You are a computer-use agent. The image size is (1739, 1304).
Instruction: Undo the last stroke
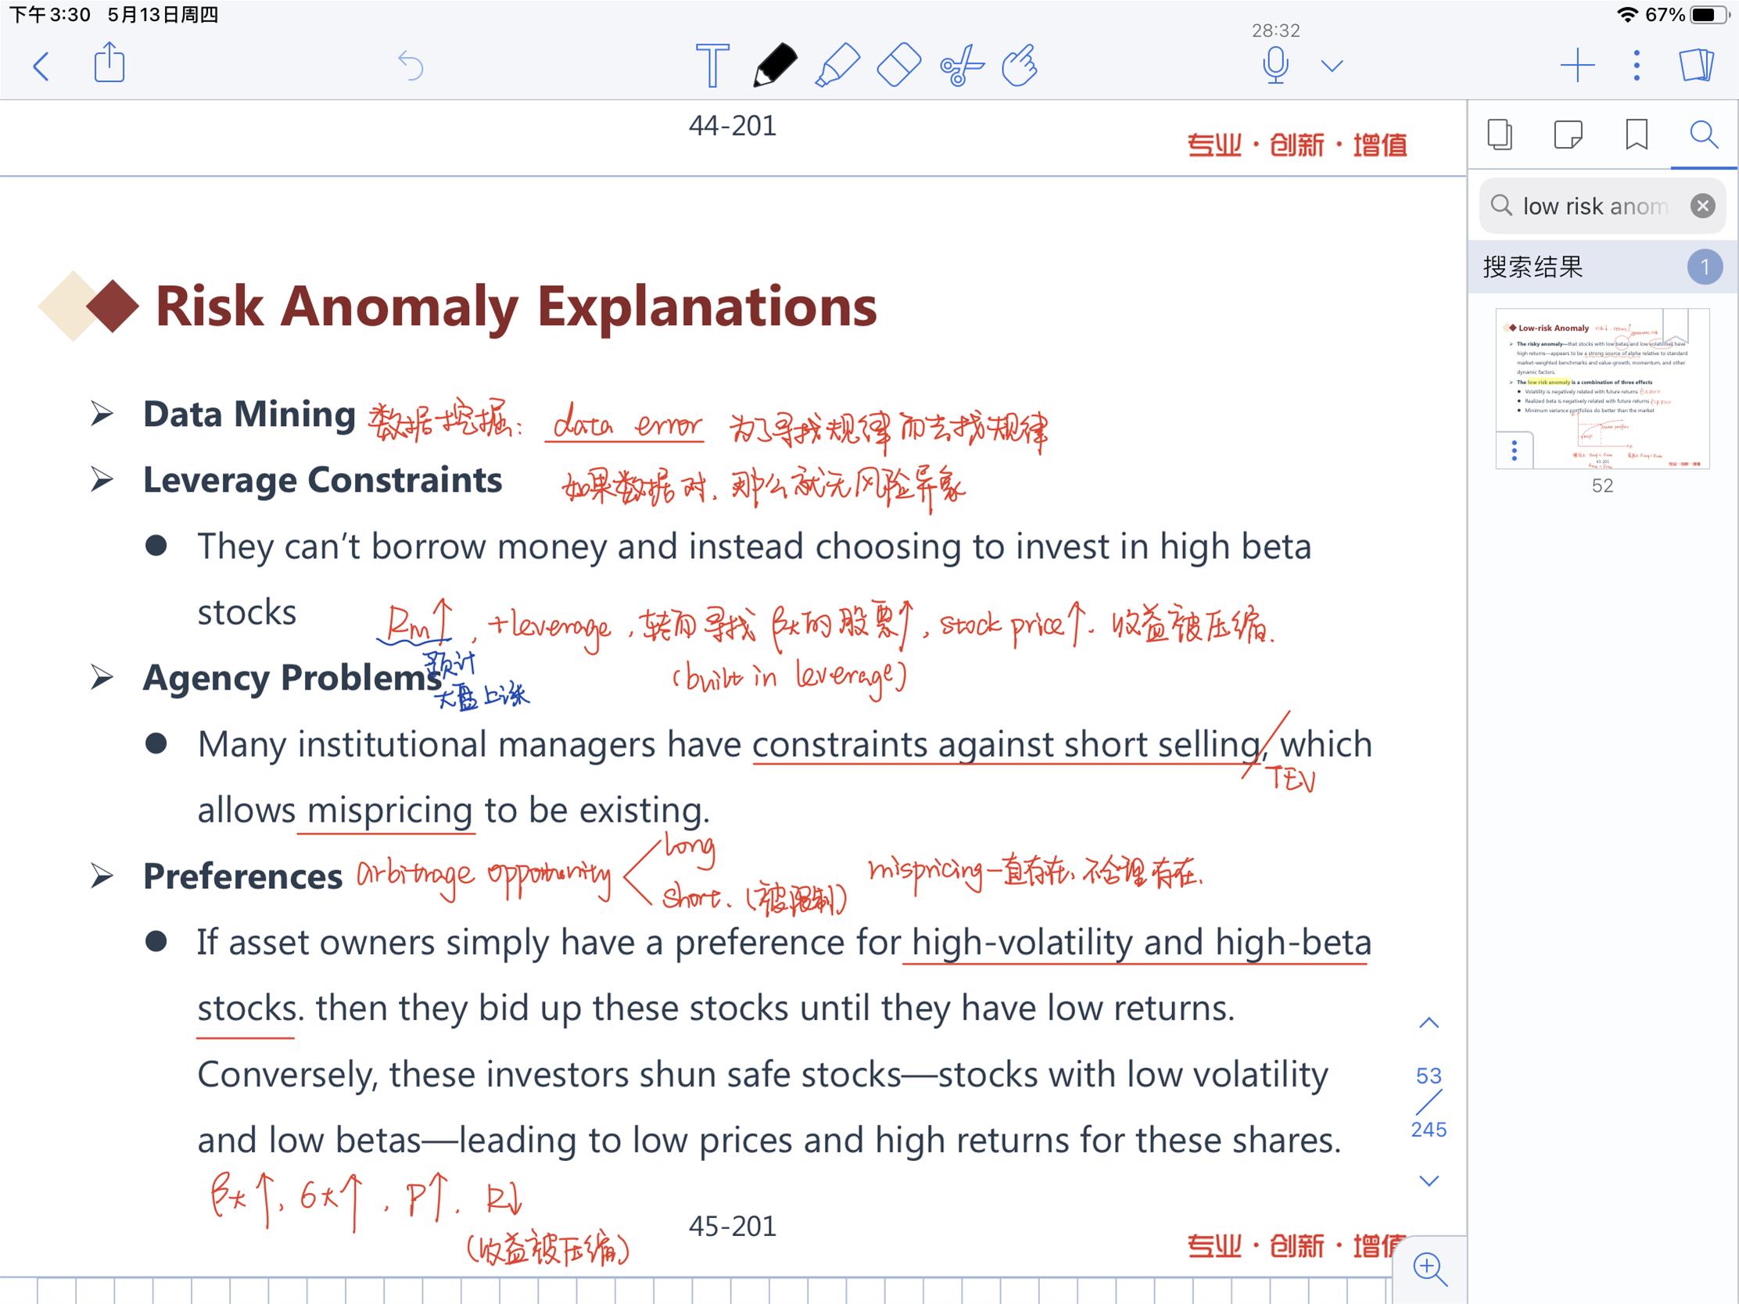pos(411,65)
